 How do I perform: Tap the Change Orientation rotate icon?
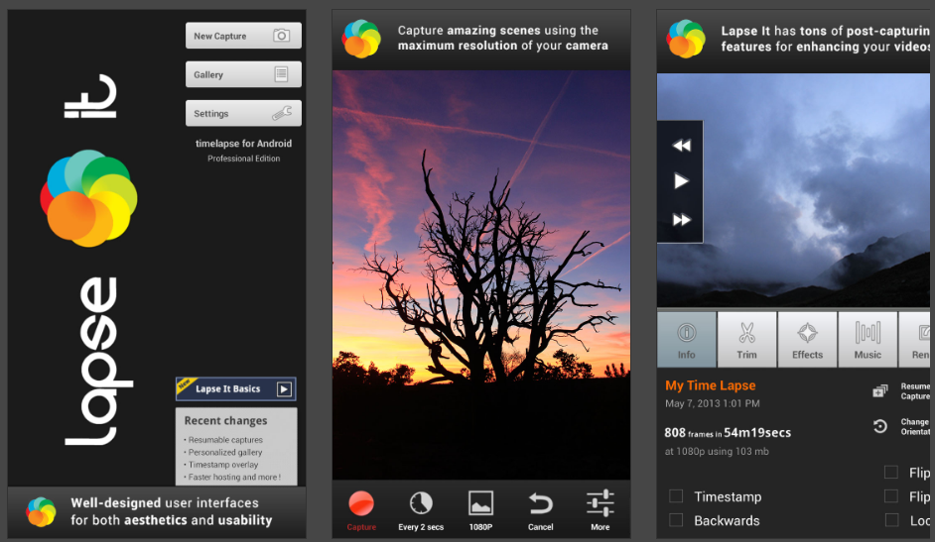click(879, 426)
